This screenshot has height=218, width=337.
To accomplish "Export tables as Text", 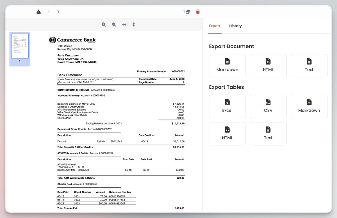I will tap(268, 134).
